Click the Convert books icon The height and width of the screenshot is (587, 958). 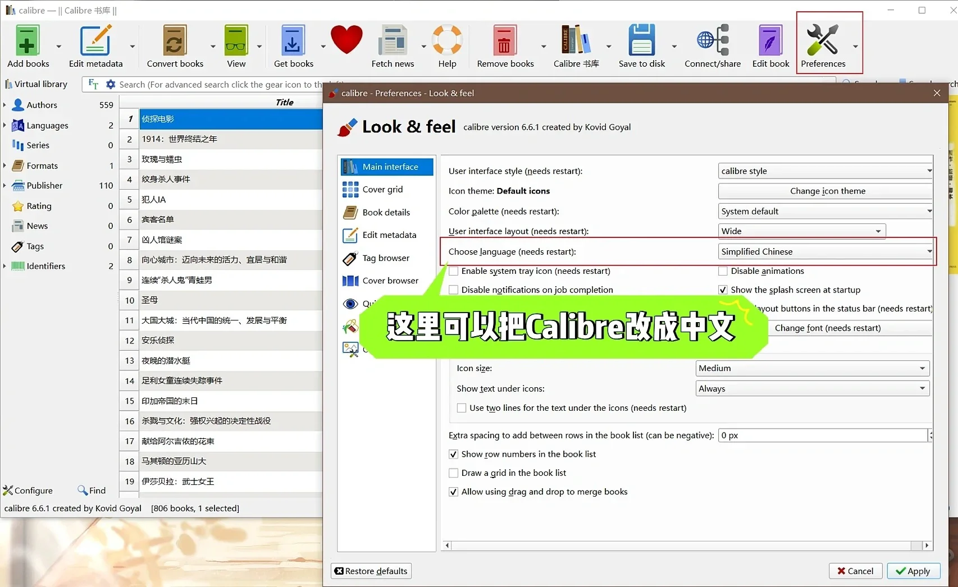(175, 40)
